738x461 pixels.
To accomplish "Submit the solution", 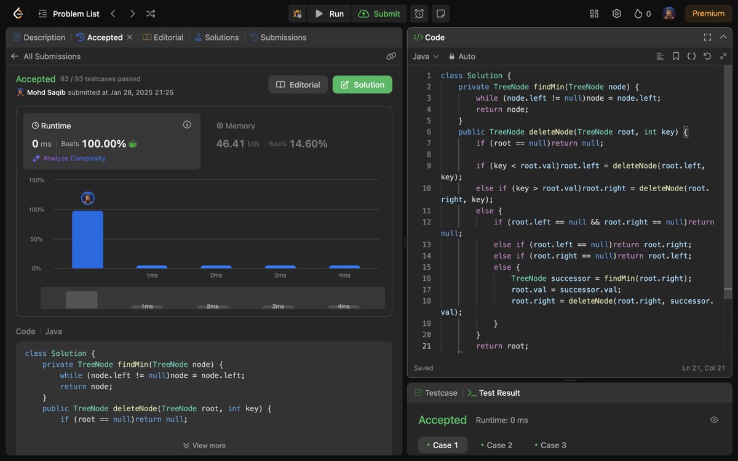I will click(x=379, y=14).
